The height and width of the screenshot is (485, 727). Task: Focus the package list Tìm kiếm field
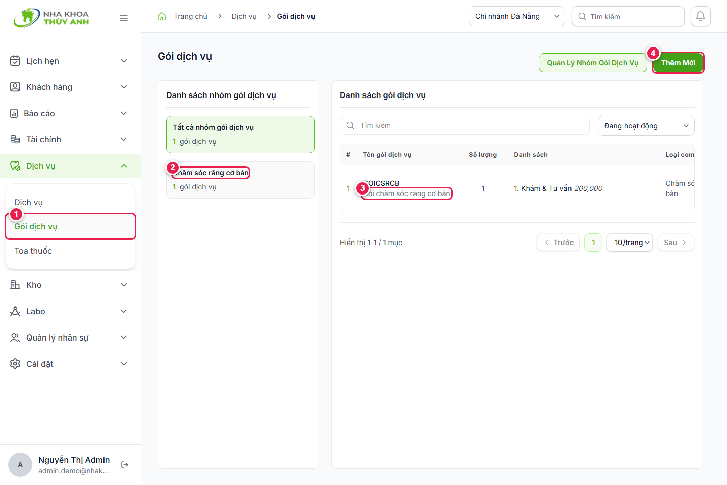coord(464,125)
